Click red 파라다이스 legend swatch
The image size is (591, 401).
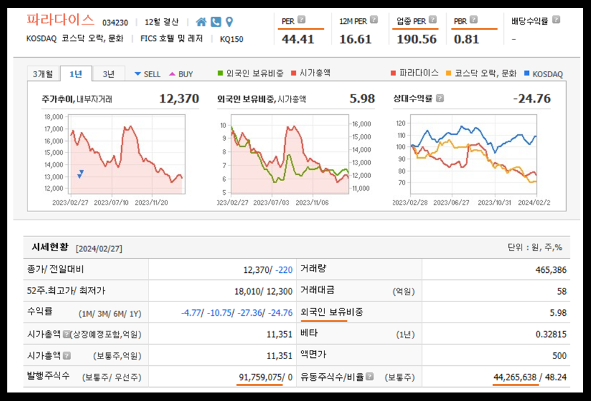point(394,73)
